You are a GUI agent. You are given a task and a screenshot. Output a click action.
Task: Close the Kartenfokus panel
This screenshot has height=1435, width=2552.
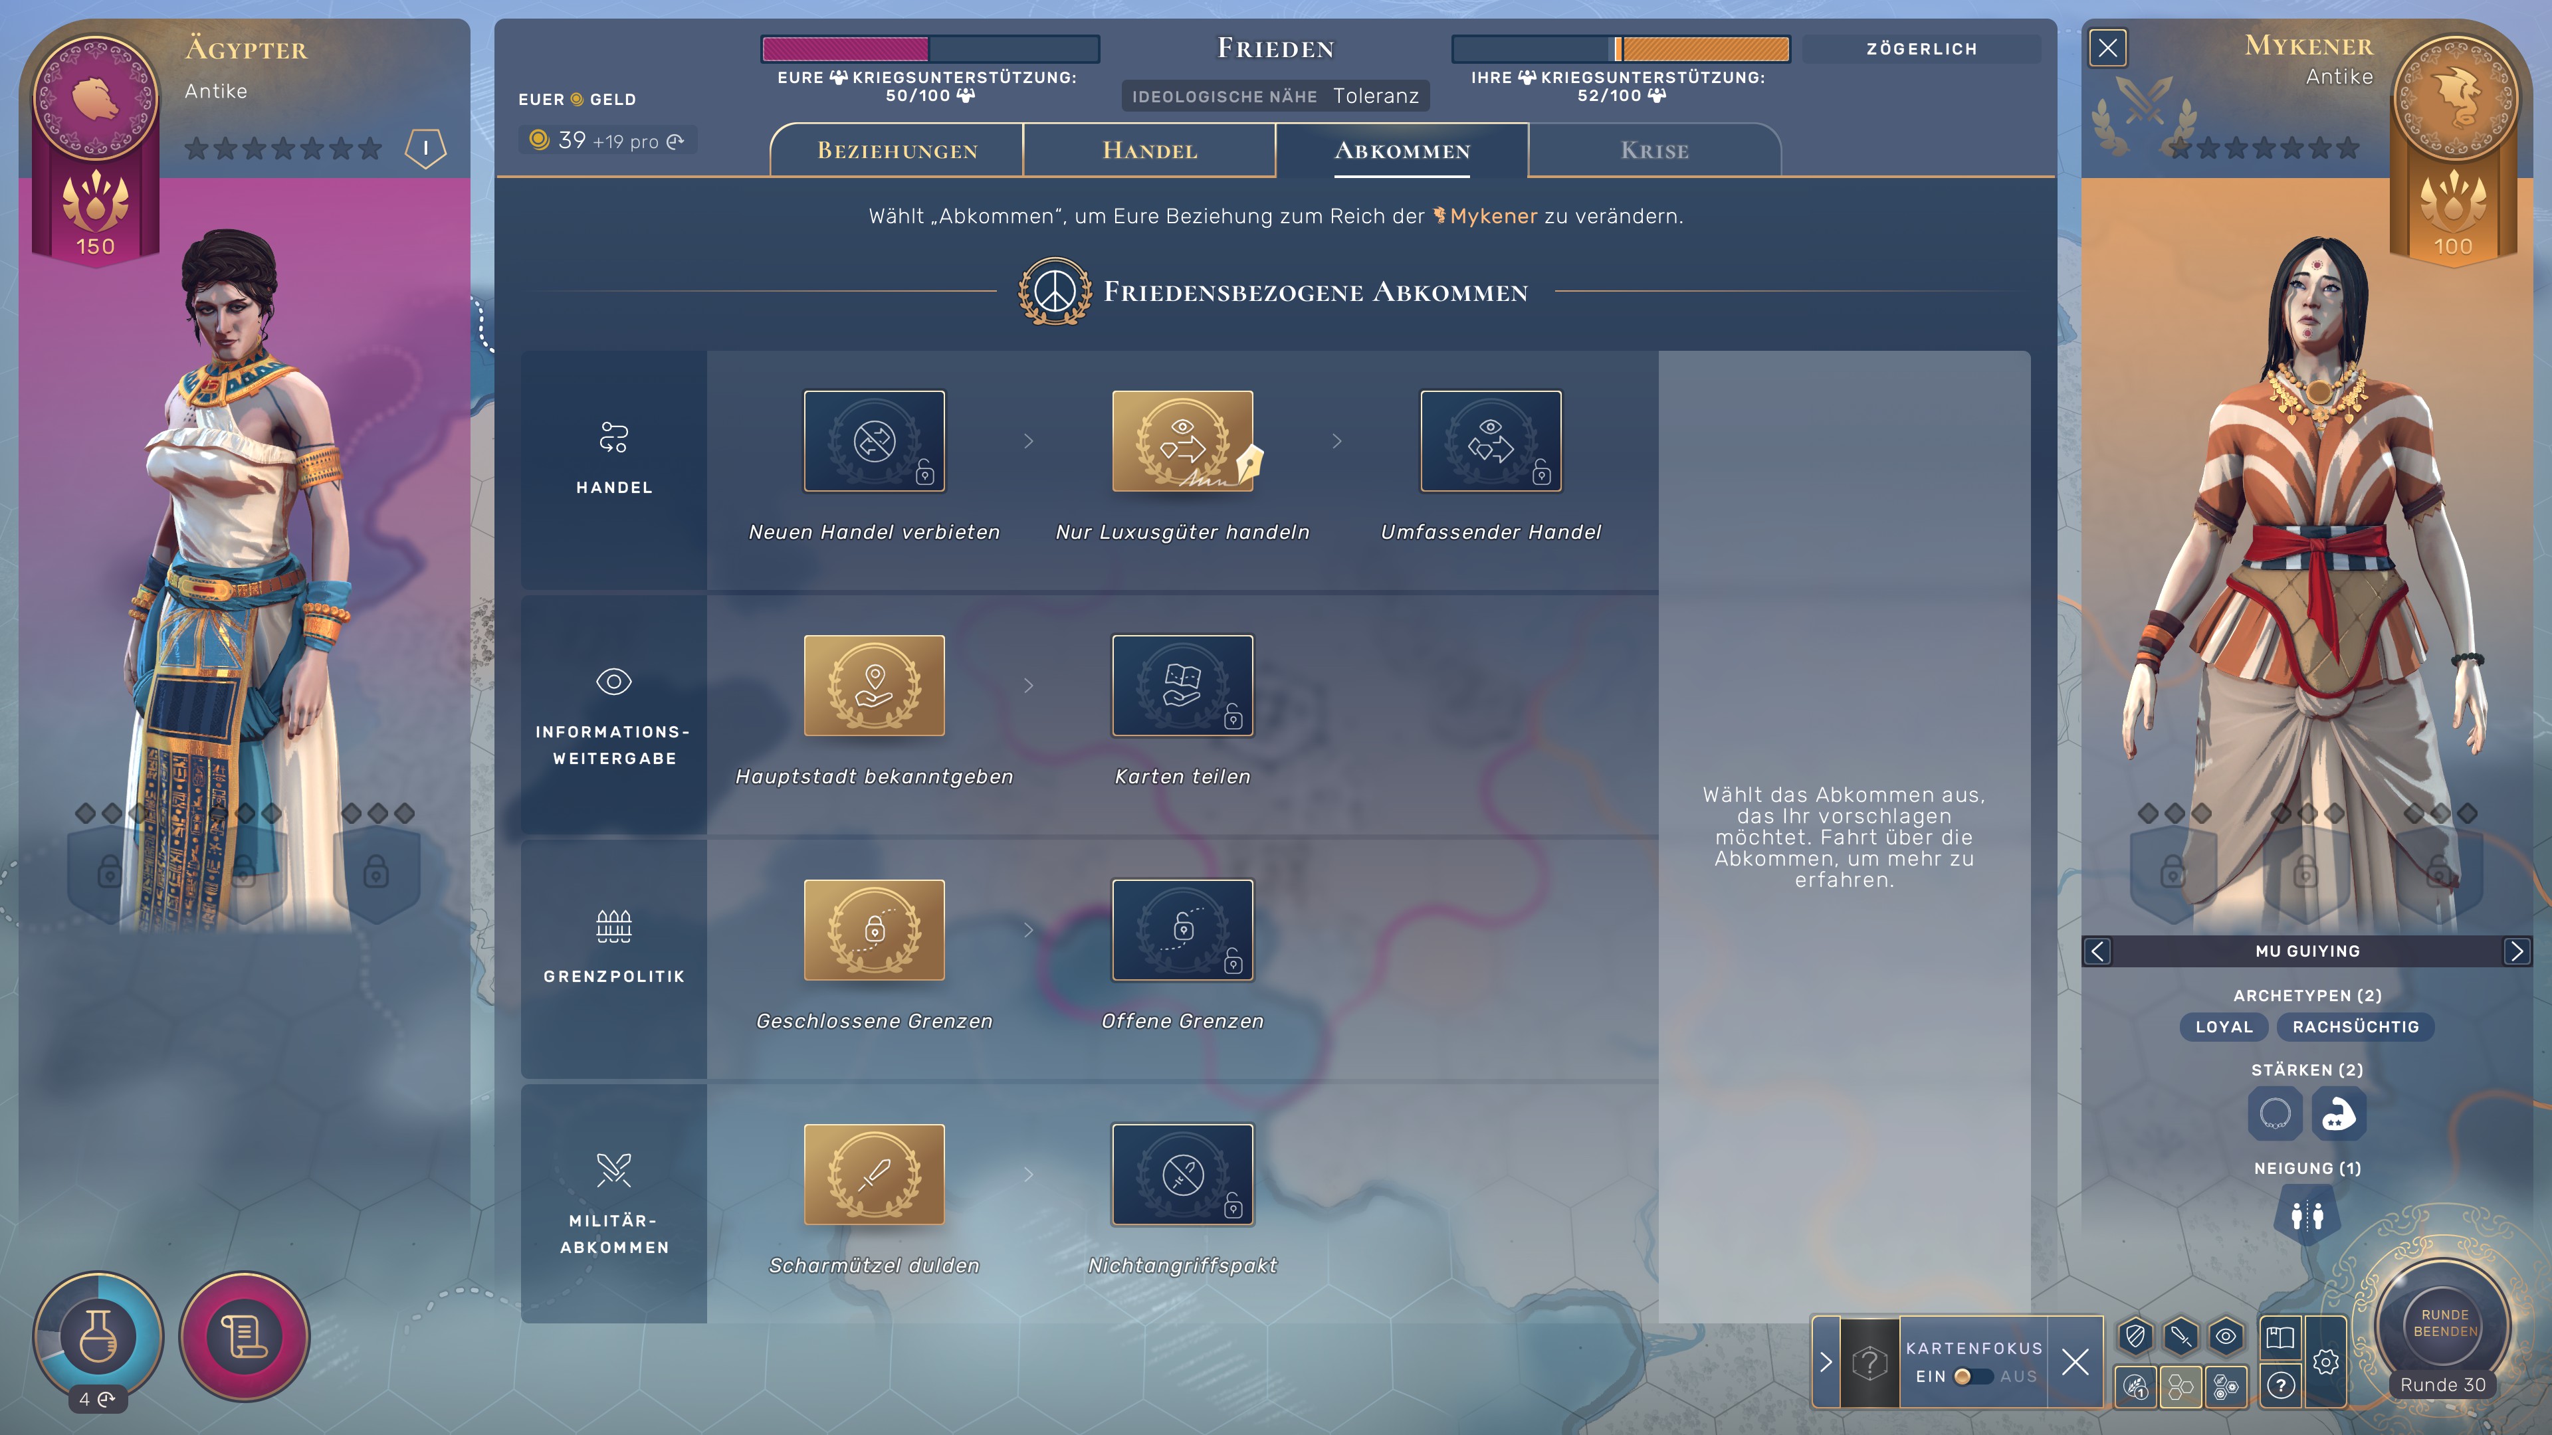(x=2074, y=1363)
